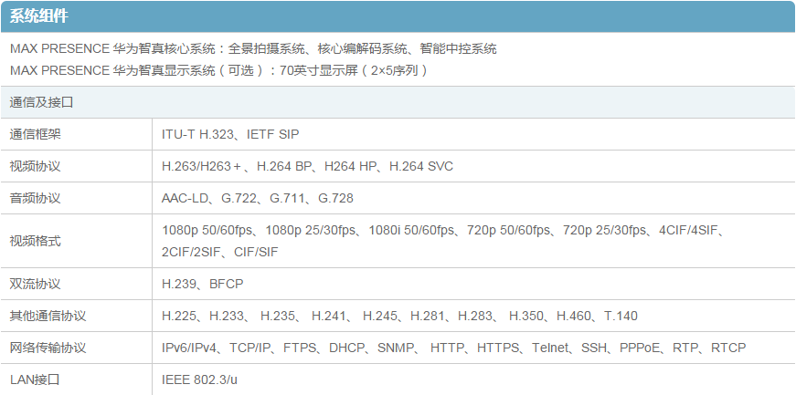Select the LAN接口 row label

pos(34,379)
